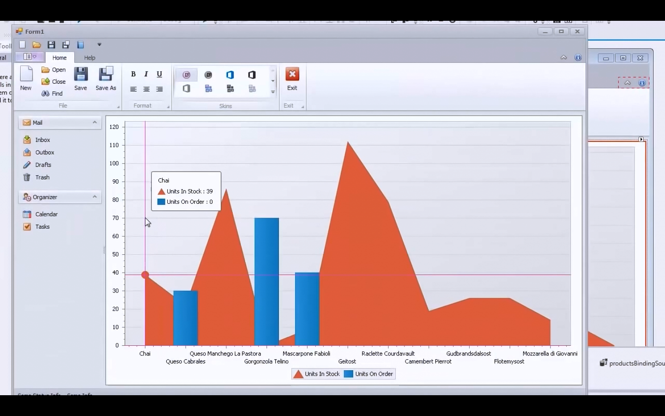665x416 pixels.
Task: Click the blue info icon on ribbon
Action: [578, 58]
